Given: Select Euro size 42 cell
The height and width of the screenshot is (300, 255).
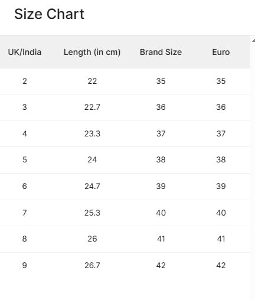Looking at the screenshot, I should tap(221, 265).
